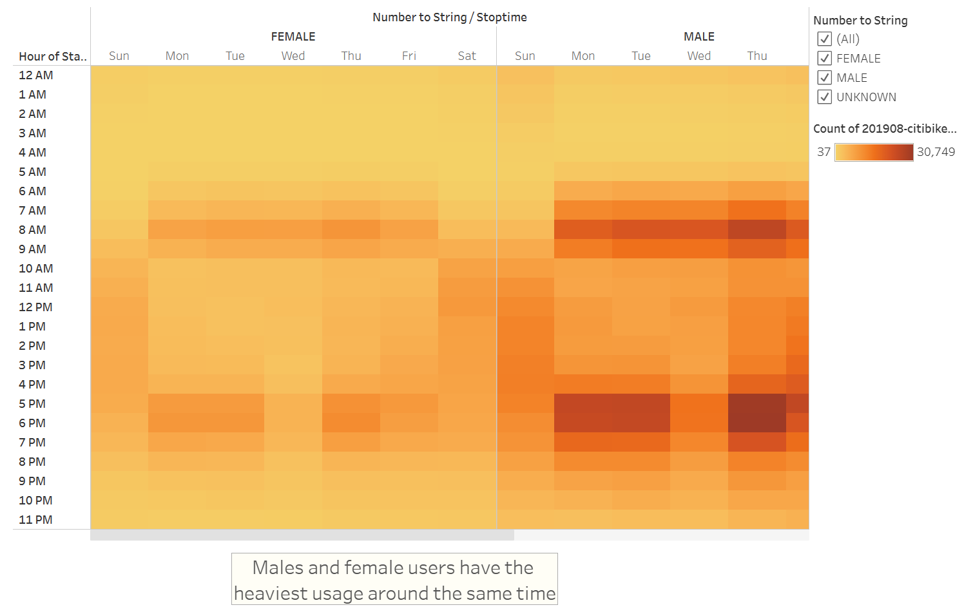Click the color gradient legend for Count
Viewport: 964px width, 614px height.
pos(874,152)
